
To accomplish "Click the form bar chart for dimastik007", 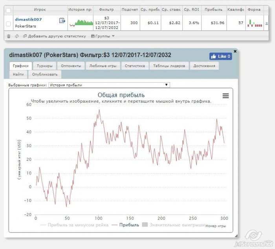I will point(255,23).
